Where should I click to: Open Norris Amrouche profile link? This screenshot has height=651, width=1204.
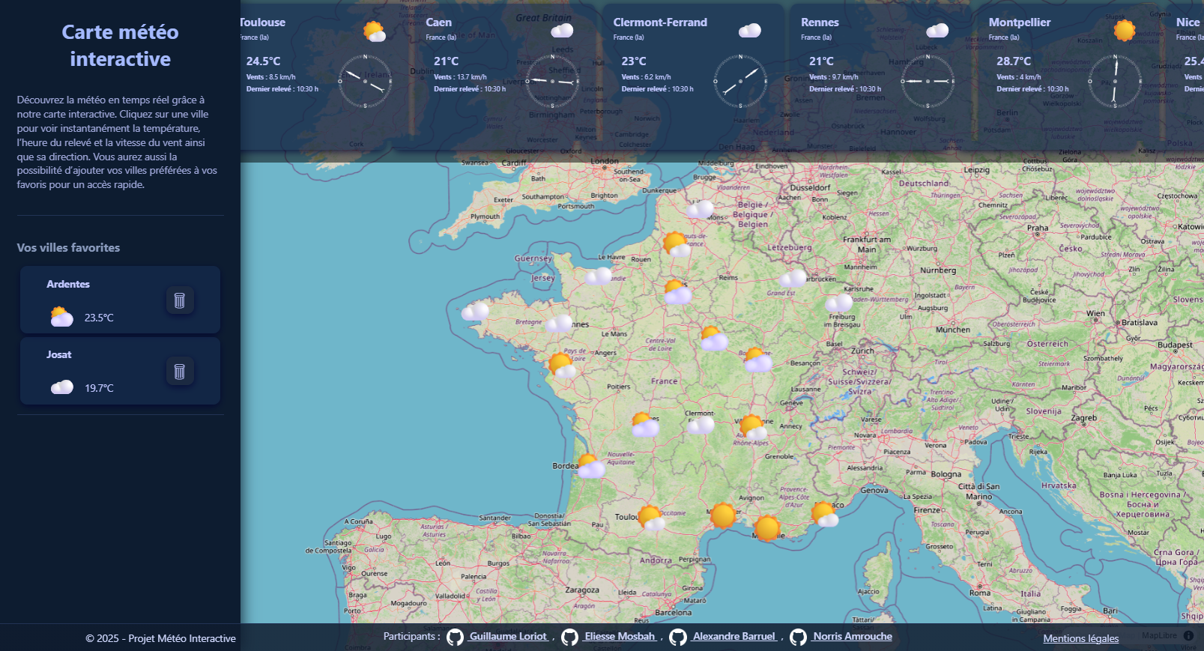pos(853,637)
